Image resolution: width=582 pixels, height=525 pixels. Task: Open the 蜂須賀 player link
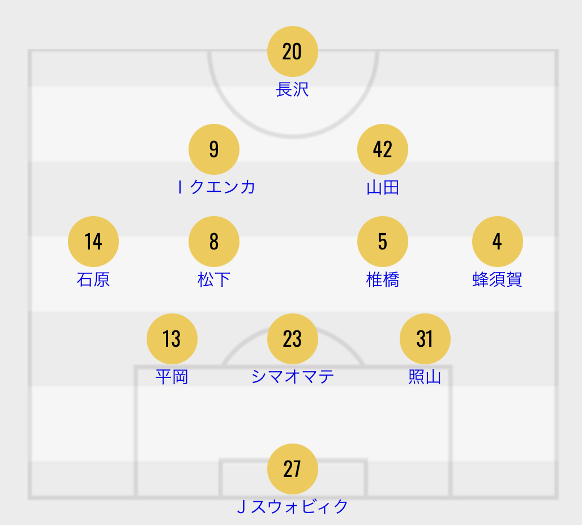[x=497, y=279]
